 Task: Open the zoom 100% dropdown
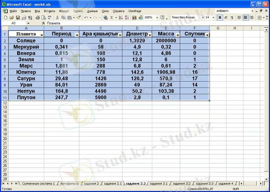tap(157, 17)
